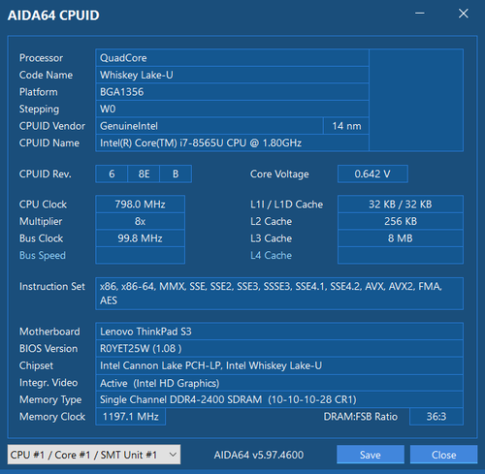The image size is (485, 474).
Task: Click the L4 Cache link label
Action: pos(271,255)
